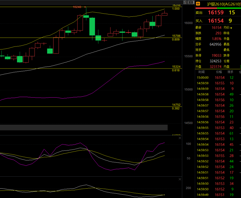The image size is (241, 198).
Task: Click the 外盘 value 323174
Action: (x=216, y=67)
